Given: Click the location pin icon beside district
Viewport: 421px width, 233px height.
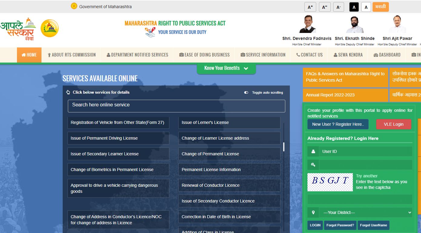Looking at the screenshot, I should (313, 212).
